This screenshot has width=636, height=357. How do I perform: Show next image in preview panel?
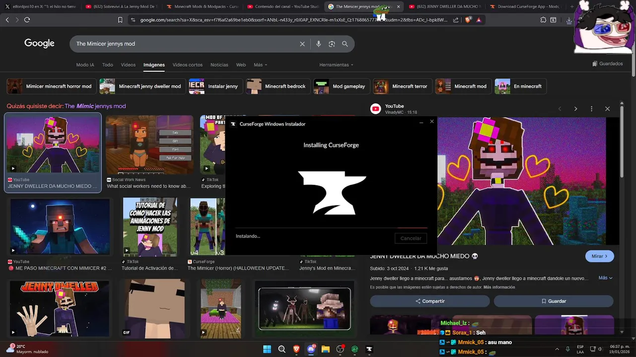(x=575, y=109)
